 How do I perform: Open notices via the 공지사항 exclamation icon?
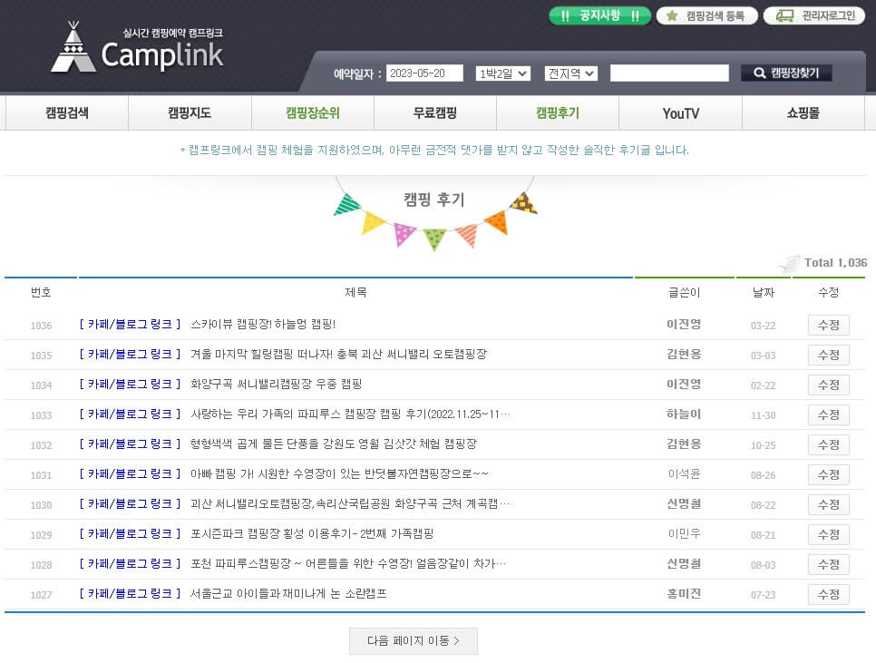tap(563, 16)
